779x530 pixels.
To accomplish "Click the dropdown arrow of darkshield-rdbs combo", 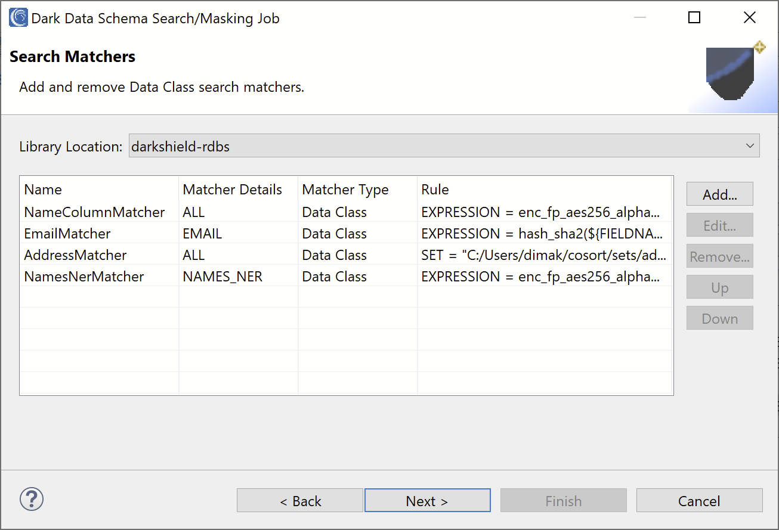I will point(750,146).
